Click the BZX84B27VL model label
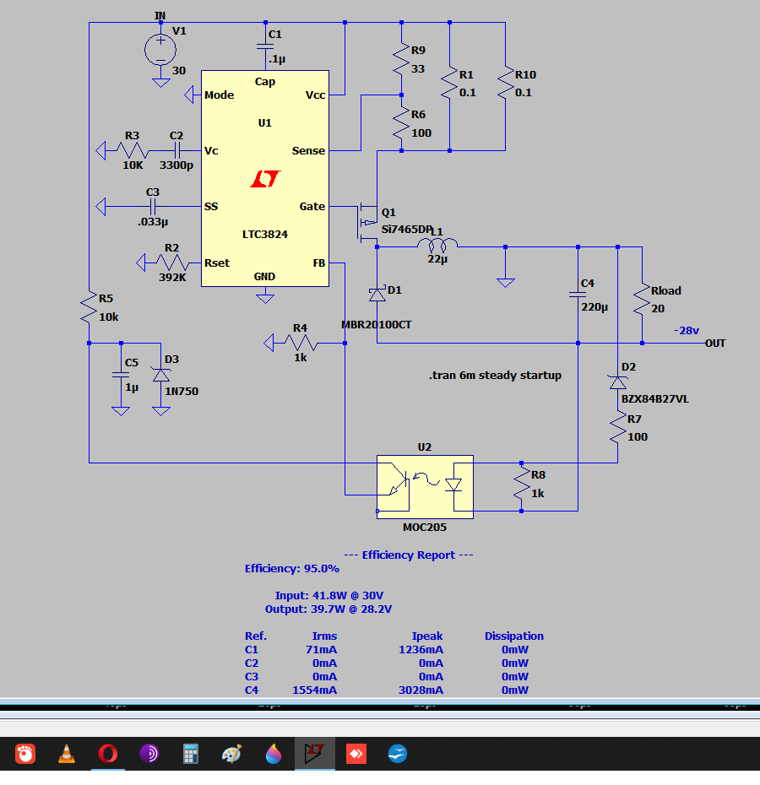Viewport: 760px width, 785px height. 654,399
